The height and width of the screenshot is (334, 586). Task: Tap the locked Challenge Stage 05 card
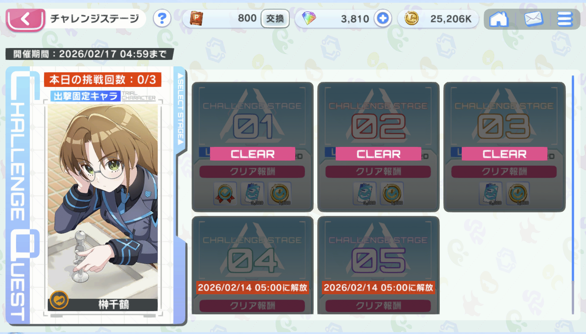378,265
